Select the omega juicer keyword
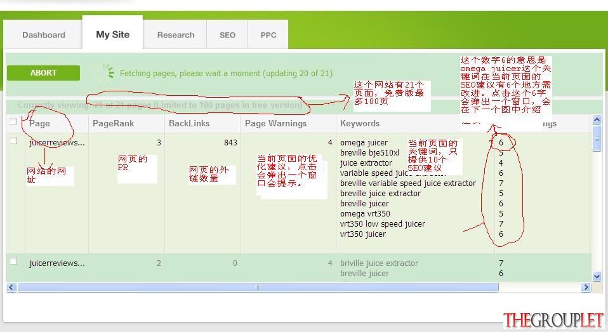The width and height of the screenshot is (608, 332). tap(364, 143)
